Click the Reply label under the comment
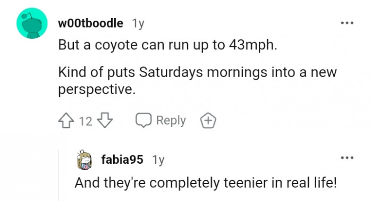This screenshot has height=201, width=372. click(171, 121)
